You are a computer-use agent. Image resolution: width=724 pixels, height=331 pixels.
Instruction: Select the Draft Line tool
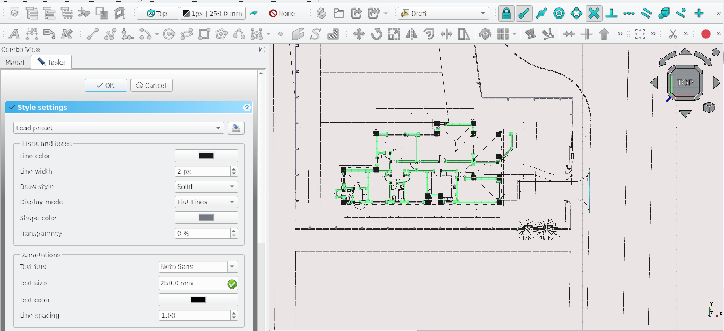coord(93,34)
